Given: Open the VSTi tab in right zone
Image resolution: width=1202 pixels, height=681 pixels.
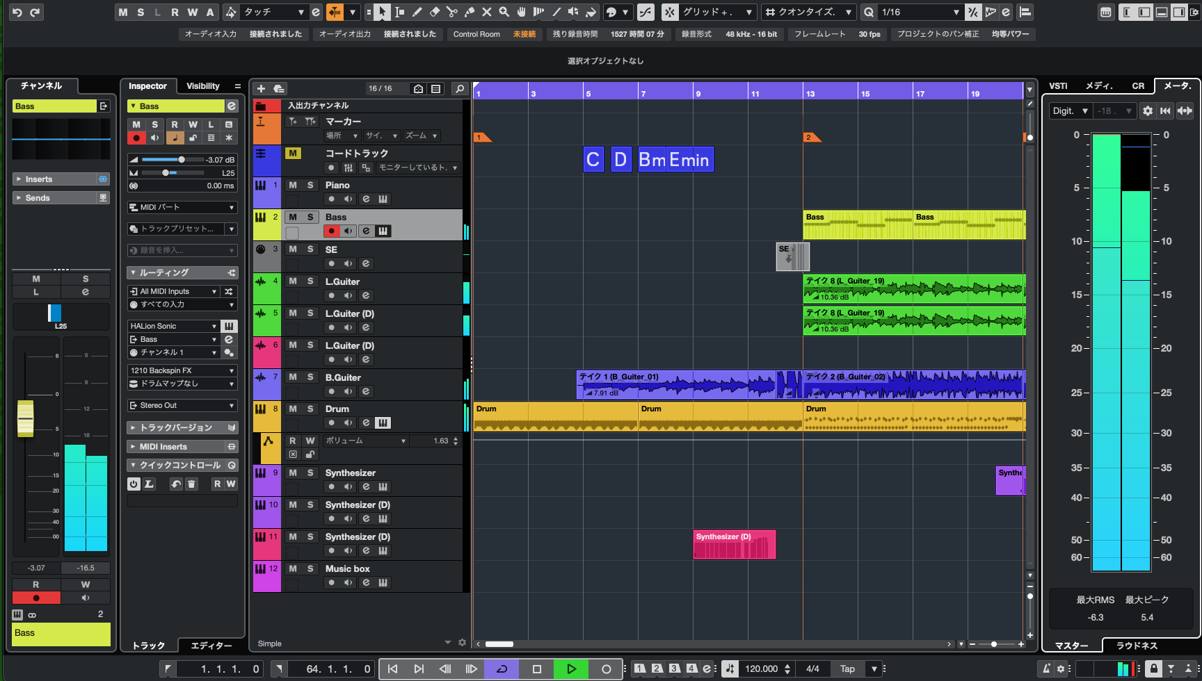Looking at the screenshot, I should pos(1058,86).
